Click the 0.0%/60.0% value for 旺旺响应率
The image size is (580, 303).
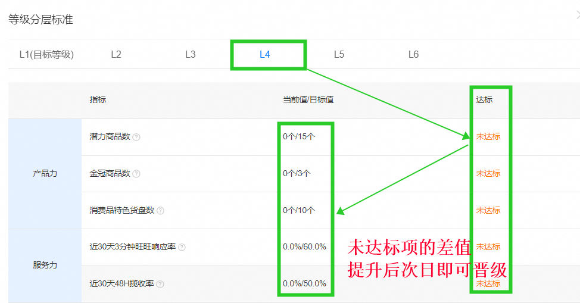[x=304, y=246]
